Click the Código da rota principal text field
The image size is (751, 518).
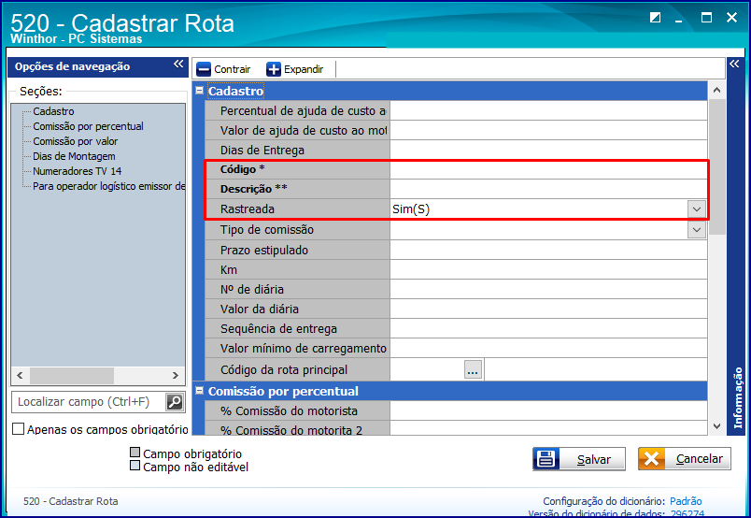point(427,369)
